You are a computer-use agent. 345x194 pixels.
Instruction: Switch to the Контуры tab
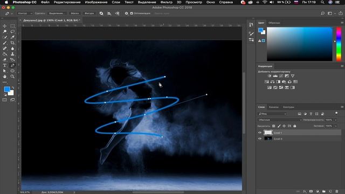[288, 107]
